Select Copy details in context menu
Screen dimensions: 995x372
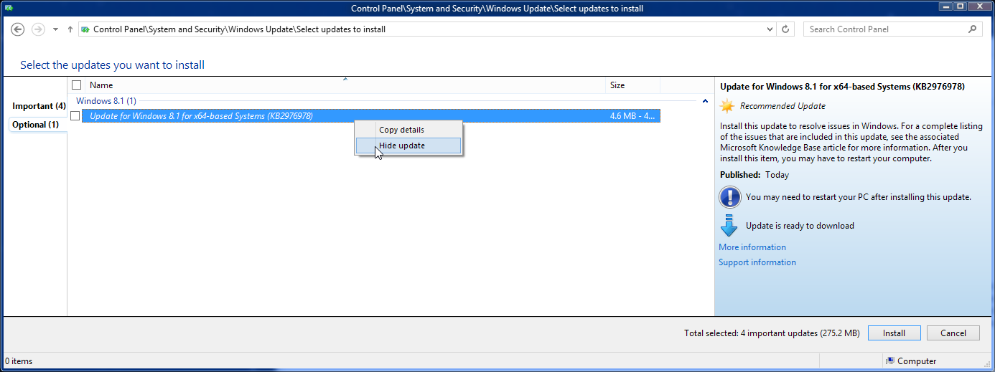coord(401,130)
